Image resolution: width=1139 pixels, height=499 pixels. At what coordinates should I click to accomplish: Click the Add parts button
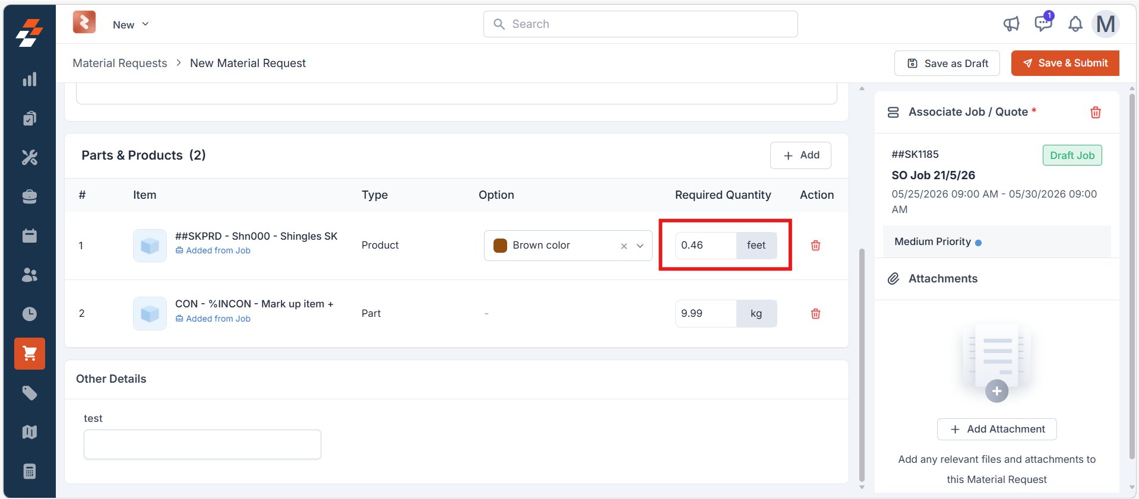point(801,155)
